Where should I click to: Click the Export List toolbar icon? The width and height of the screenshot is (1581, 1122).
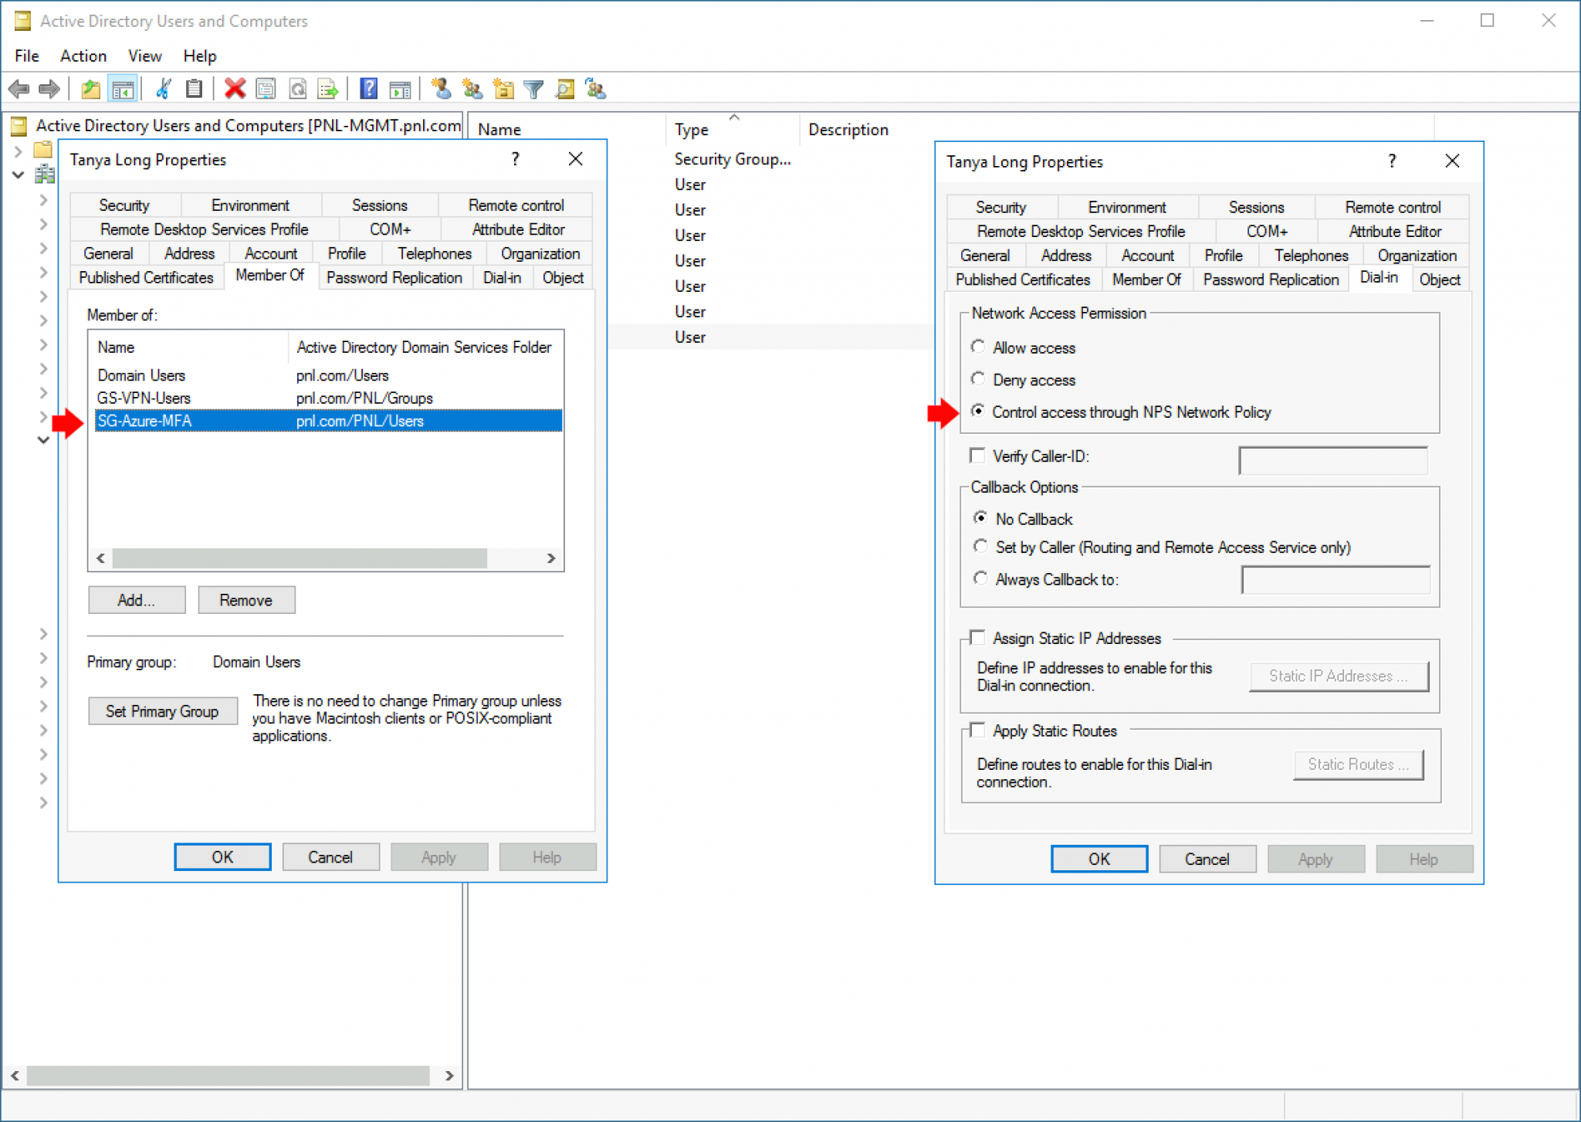[x=328, y=89]
